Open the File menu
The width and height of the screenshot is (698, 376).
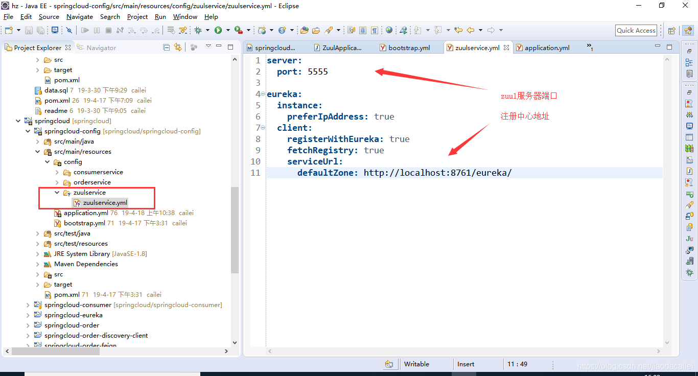coord(8,16)
